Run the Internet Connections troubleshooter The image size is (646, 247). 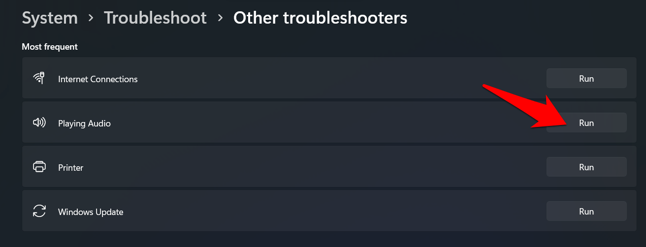(x=586, y=78)
